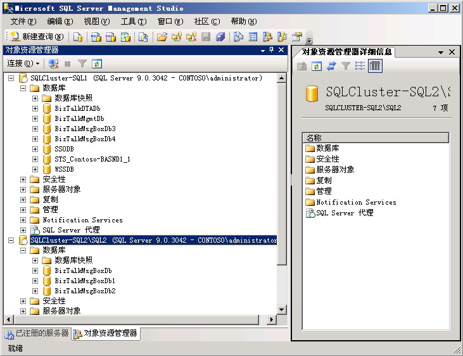463x356 pixels.
Task: Open the 工具(T) menu
Action: (x=134, y=22)
